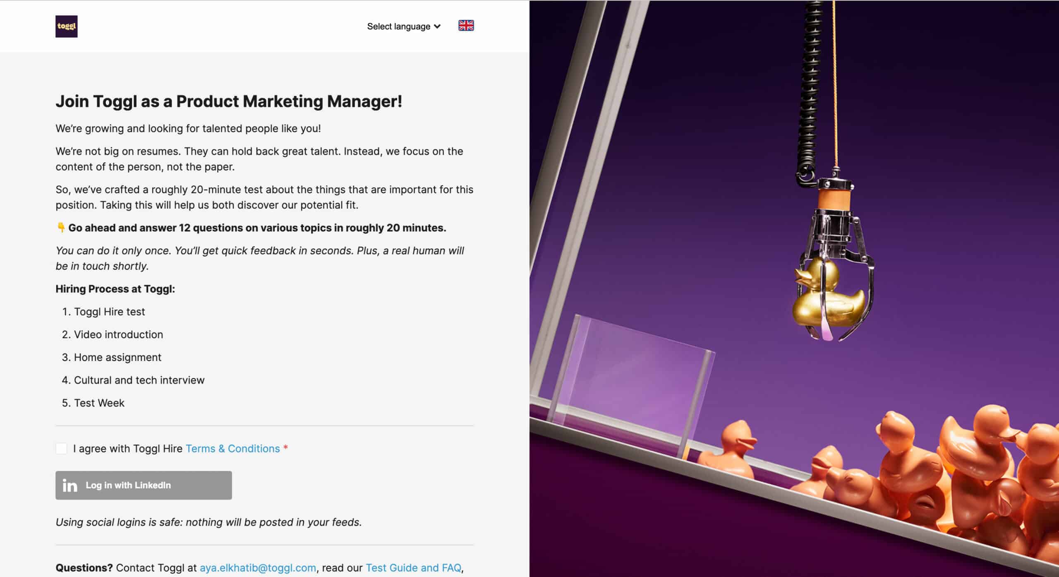This screenshot has height=577, width=1059.
Task: Tick the Toggl Hire terms agreement checkbox
Action: coord(61,449)
